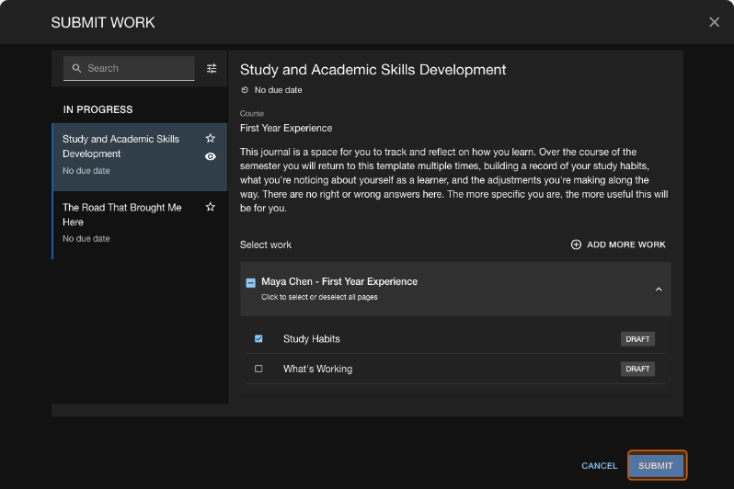Click the Select work label
Viewport: 734px width, 489px height.
point(266,244)
